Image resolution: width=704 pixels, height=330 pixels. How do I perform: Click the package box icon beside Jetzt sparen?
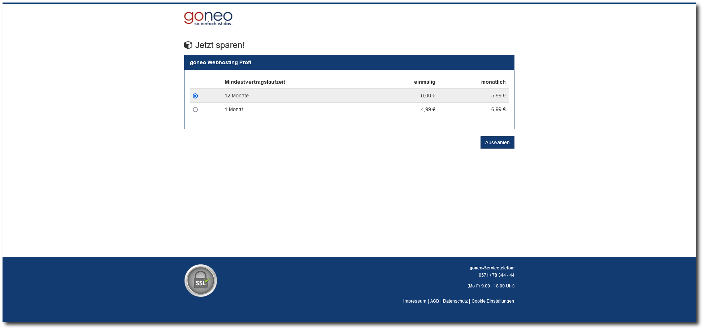[x=188, y=45]
